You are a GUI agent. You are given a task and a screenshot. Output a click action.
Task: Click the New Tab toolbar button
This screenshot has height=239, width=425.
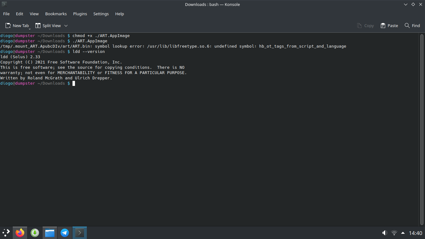click(17, 26)
